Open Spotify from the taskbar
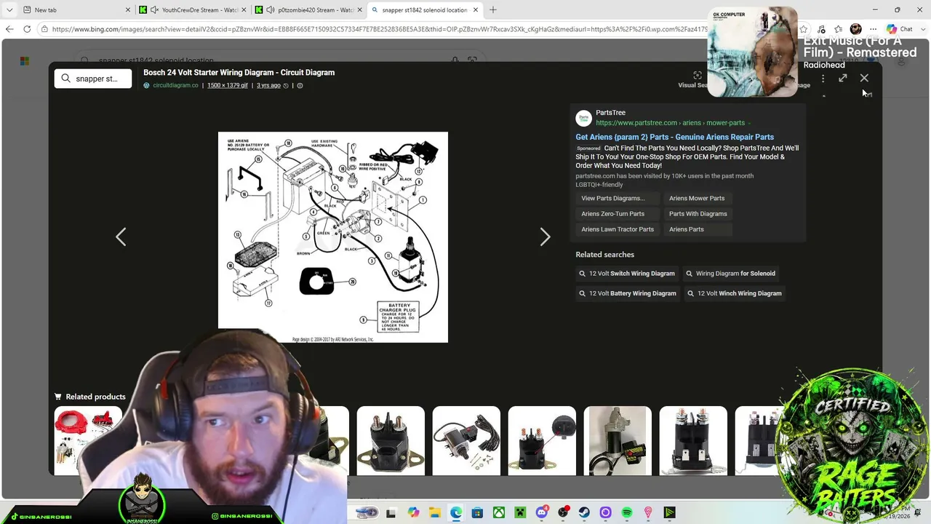 [x=627, y=513]
